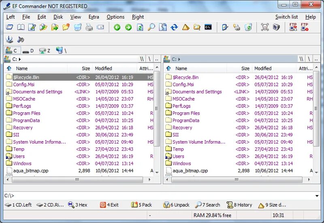Click left pane up-directory arrow beside Name
The height and width of the screenshot is (223, 324).
(9, 68)
